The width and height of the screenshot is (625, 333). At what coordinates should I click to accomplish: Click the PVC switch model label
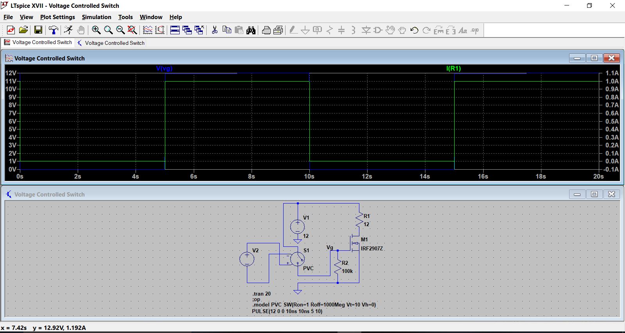[x=308, y=268]
